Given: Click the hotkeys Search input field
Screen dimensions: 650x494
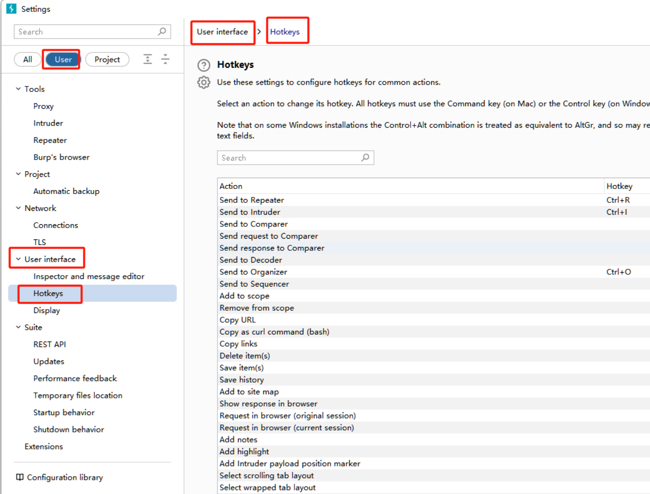Looking at the screenshot, I should (288, 158).
